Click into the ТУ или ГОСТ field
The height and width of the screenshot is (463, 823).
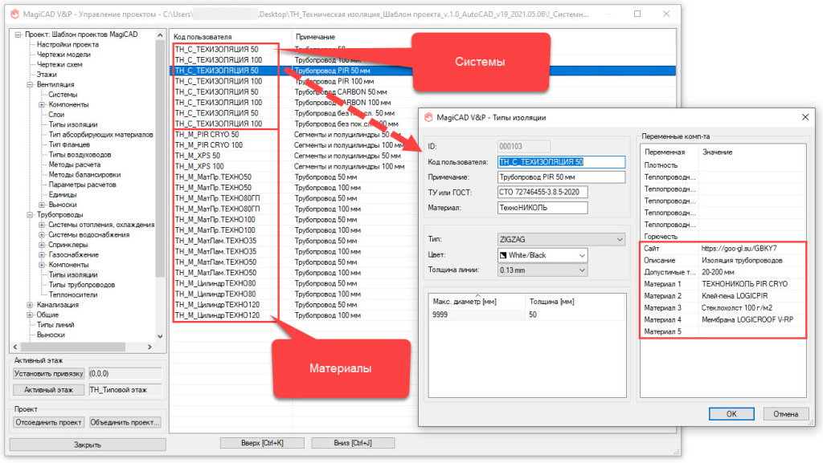(x=543, y=192)
